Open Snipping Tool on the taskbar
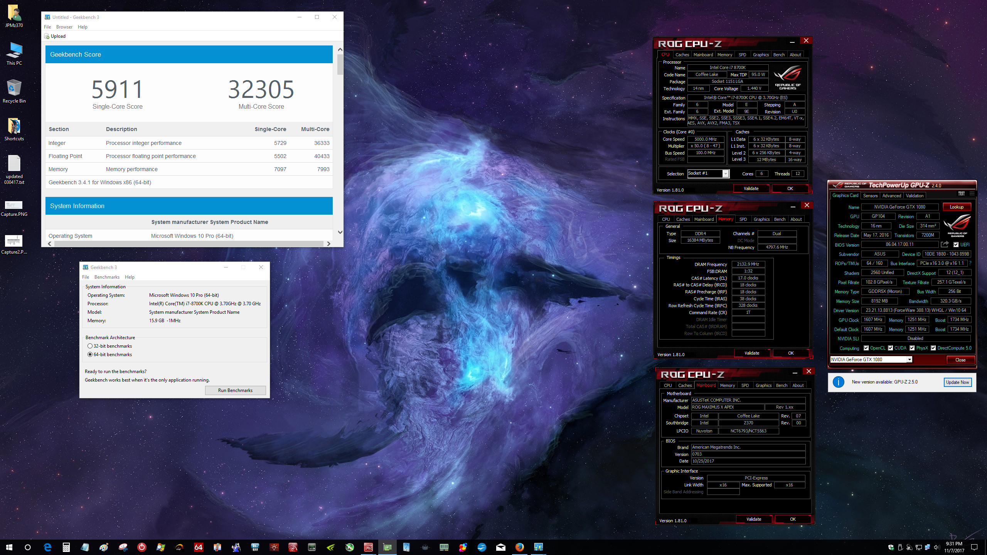987x555 pixels. click(x=123, y=547)
